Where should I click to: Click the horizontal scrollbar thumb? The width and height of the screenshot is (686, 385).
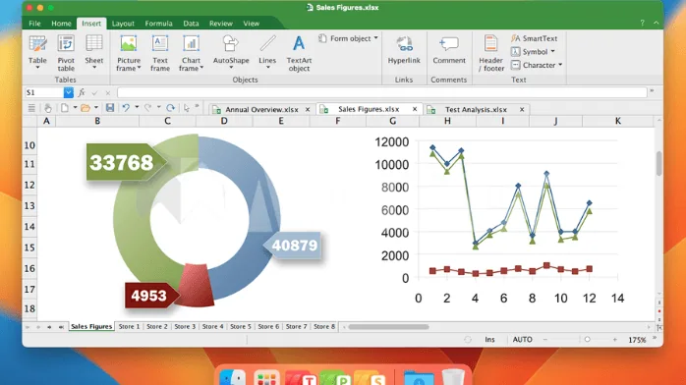[x=388, y=327]
